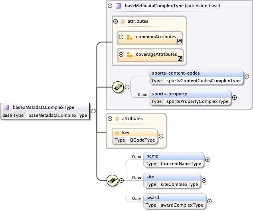Click the baseMetadataComplexType purple square icon
Screen dimensions: 253x211
[118, 6]
